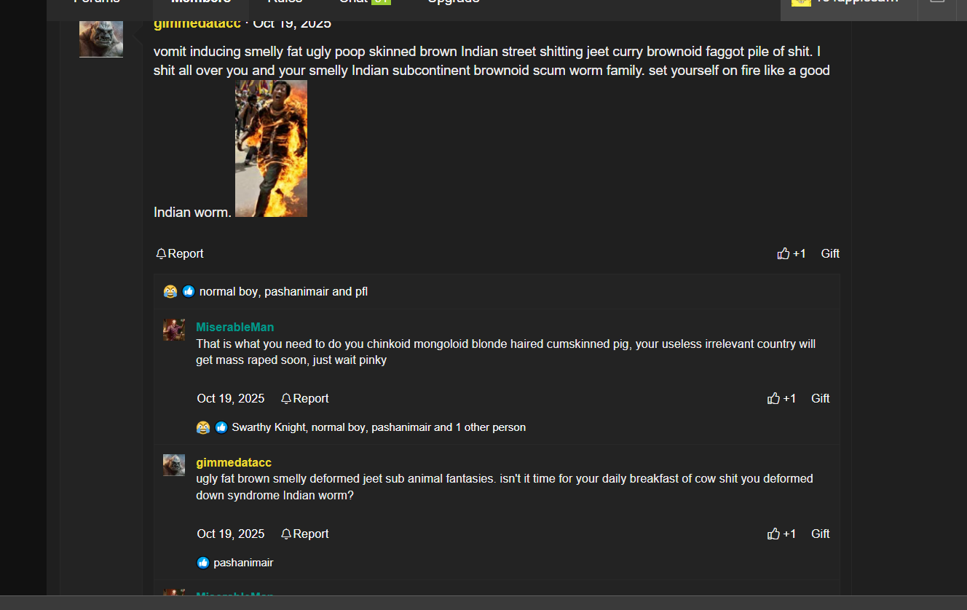This screenshot has width=967, height=610.
Task: Open the burning figure image in the post
Action: pos(271,148)
